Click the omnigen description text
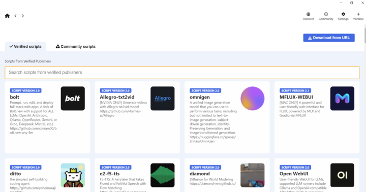The width and height of the screenshot is (366, 192). (x=213, y=122)
